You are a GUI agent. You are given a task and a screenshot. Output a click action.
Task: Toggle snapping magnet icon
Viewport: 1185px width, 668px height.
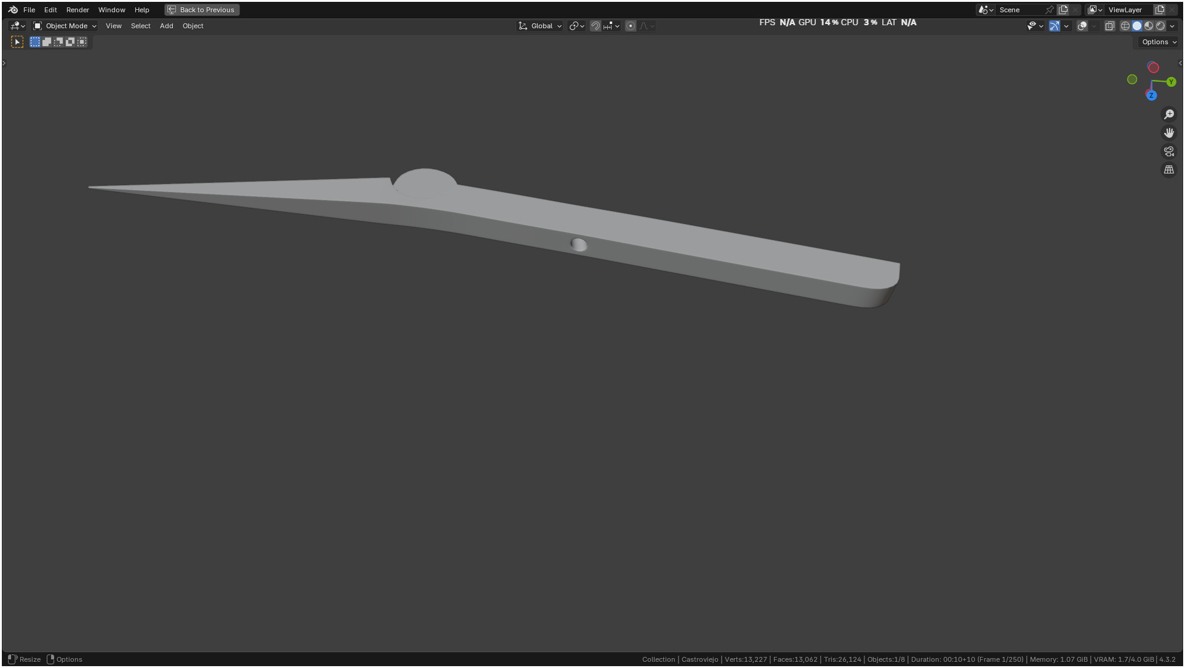(x=595, y=26)
